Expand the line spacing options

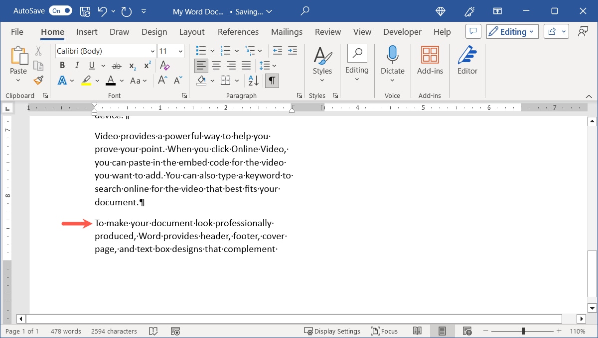click(274, 65)
